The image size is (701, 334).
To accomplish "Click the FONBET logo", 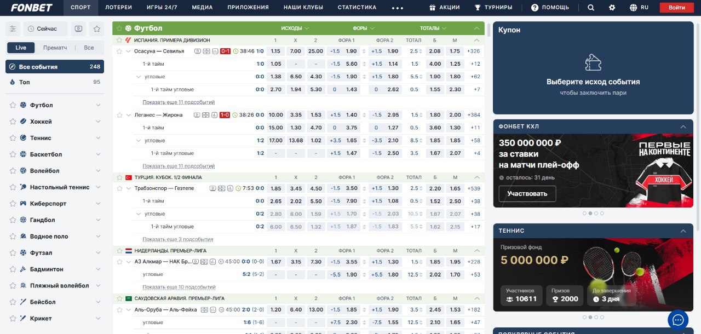I will [31, 8].
